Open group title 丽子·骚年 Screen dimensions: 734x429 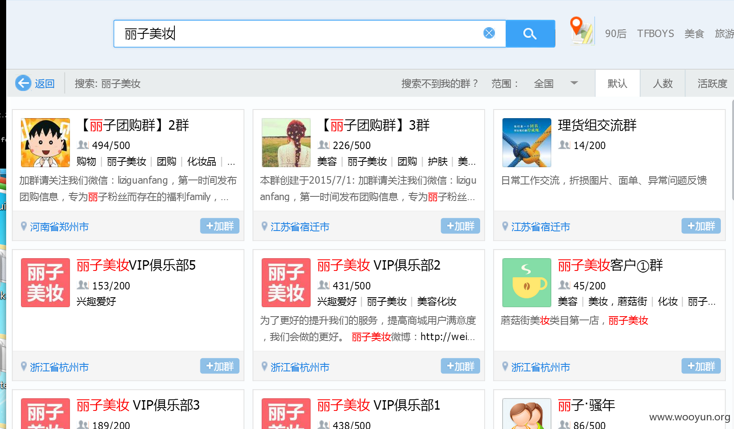point(586,405)
